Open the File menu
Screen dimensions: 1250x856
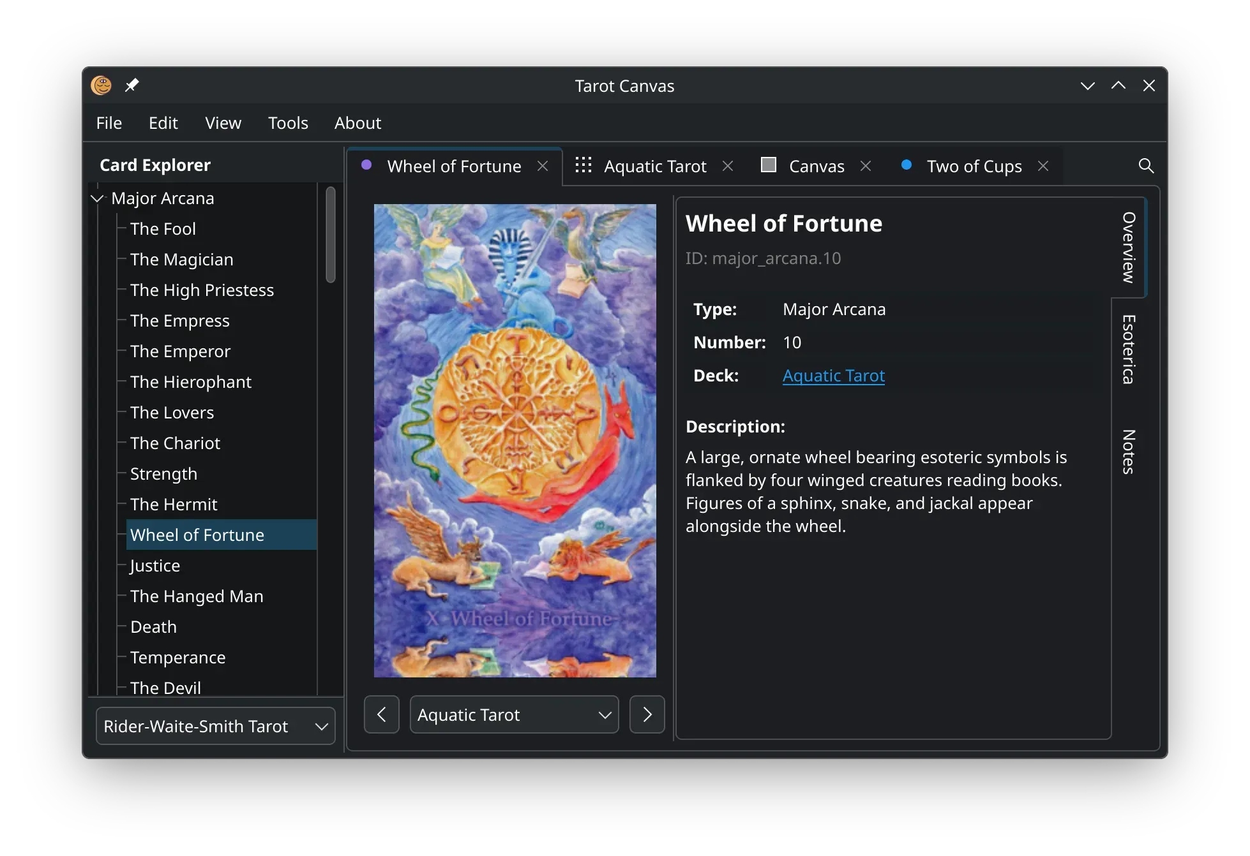pos(109,123)
